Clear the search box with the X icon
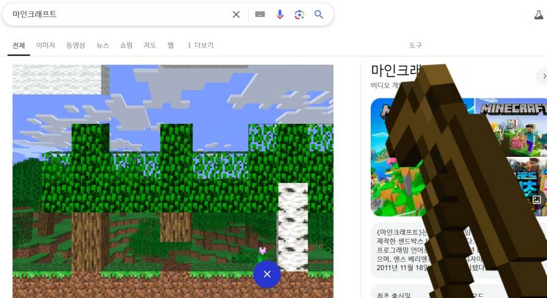Screen dimensions: 547x298 236,15
